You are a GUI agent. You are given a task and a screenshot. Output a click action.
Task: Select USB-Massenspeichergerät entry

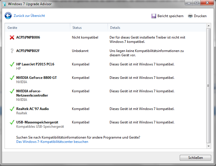pos(37,122)
